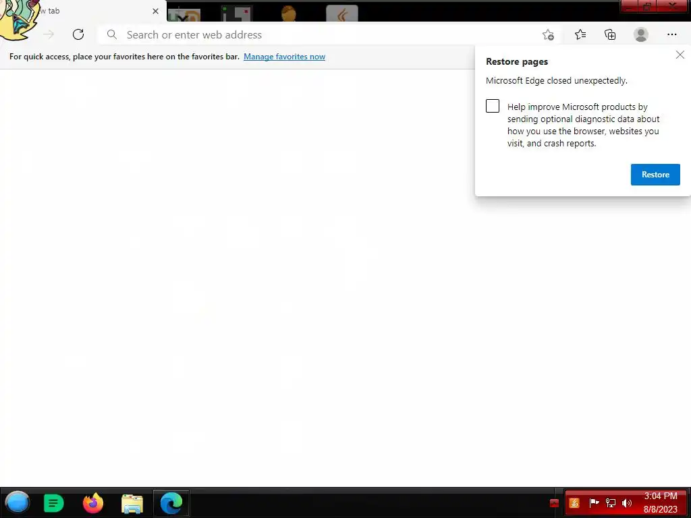Click Microsoft Edge closed unexpectedly text

click(x=556, y=81)
